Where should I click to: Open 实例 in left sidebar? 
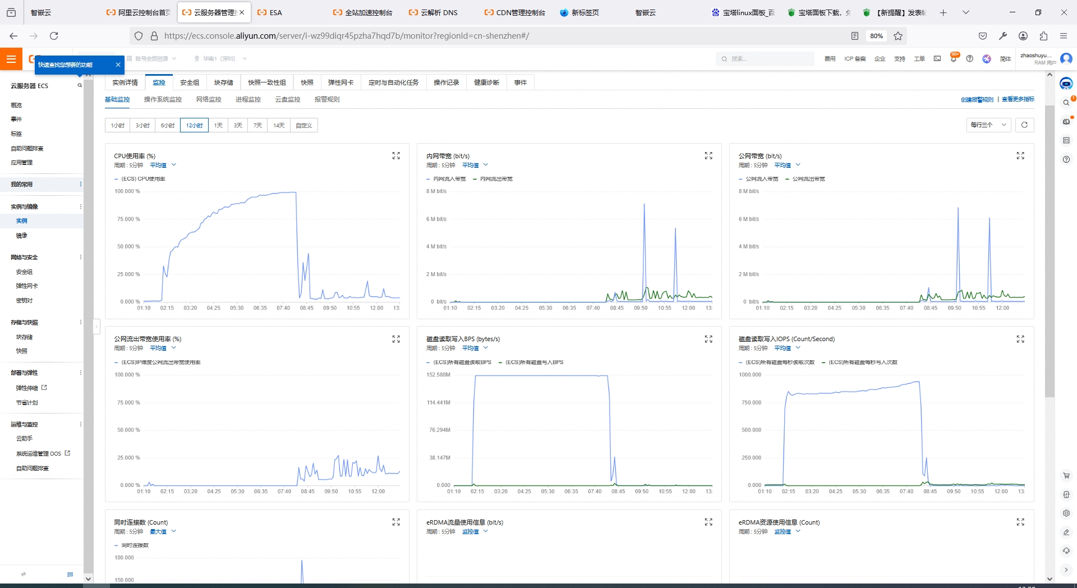22,221
